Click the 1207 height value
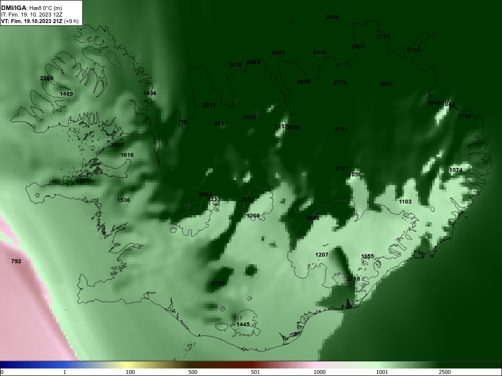The width and height of the screenshot is (502, 376). tap(322, 255)
